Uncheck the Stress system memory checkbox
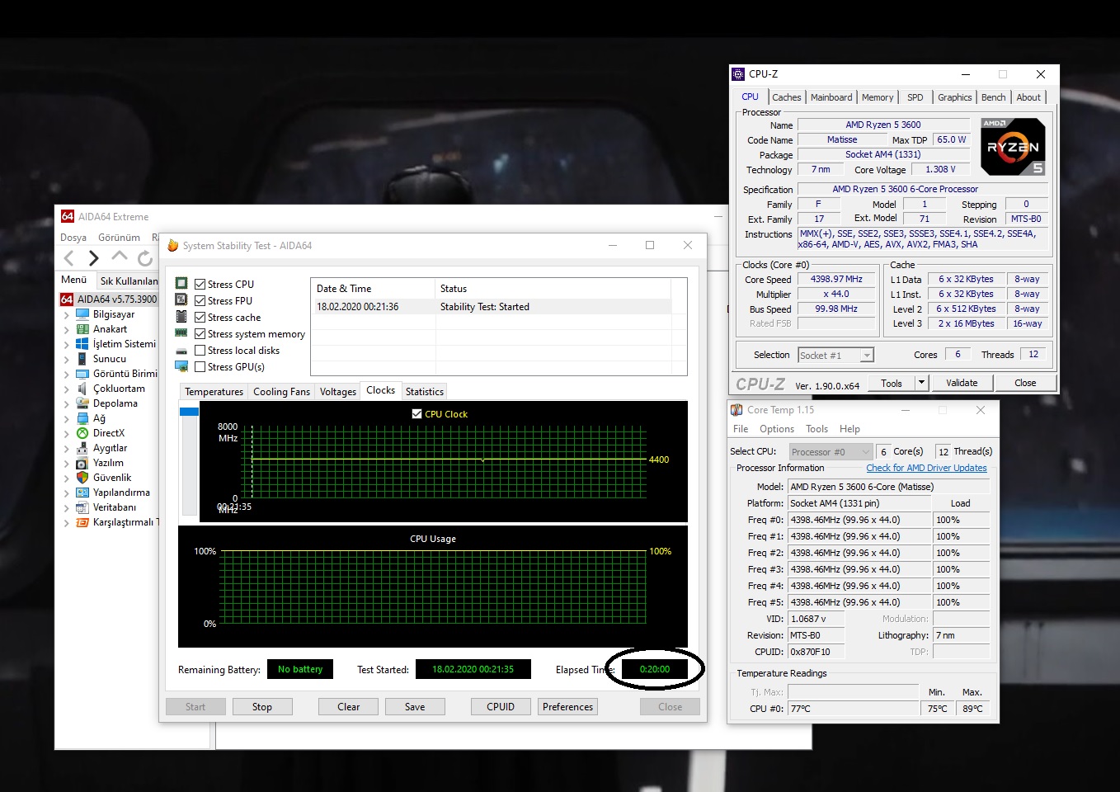 tap(200, 334)
